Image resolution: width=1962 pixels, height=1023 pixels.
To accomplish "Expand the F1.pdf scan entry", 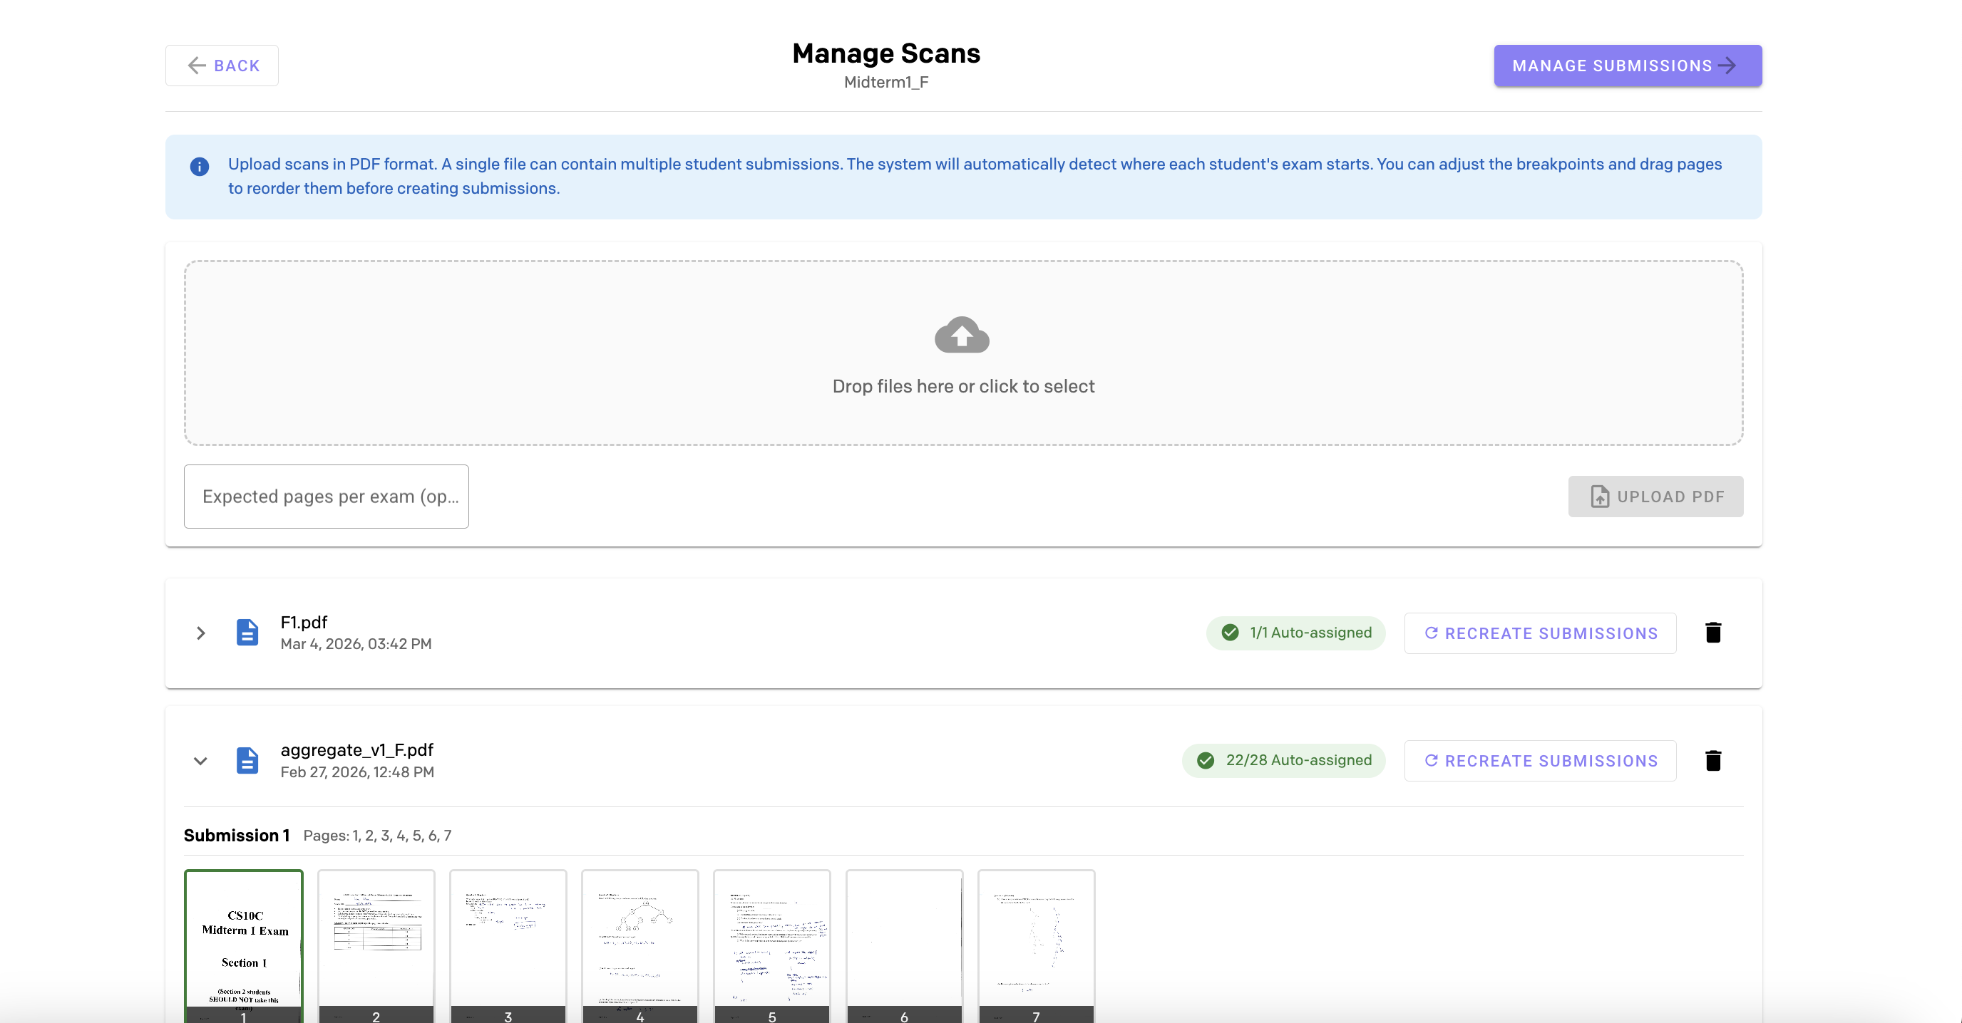I will tap(200, 633).
